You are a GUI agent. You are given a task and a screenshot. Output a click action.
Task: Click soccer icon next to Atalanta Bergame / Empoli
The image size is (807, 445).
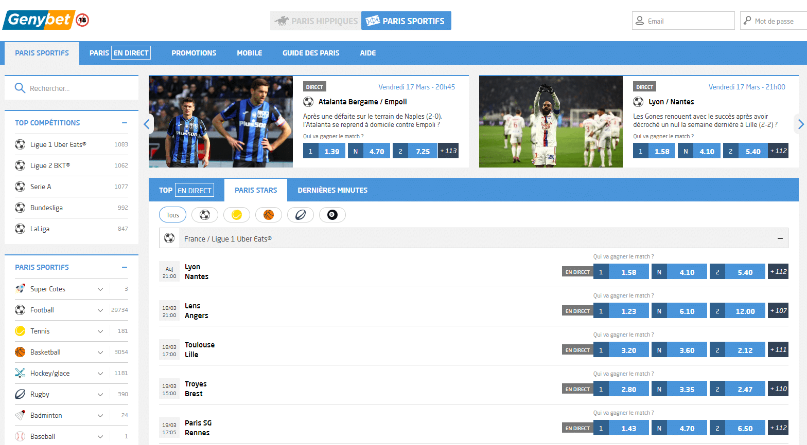pos(308,102)
